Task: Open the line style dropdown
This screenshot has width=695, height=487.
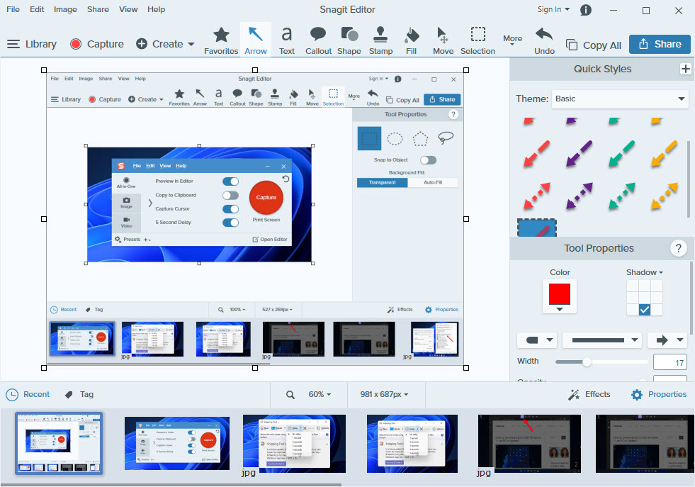Action: coord(602,340)
